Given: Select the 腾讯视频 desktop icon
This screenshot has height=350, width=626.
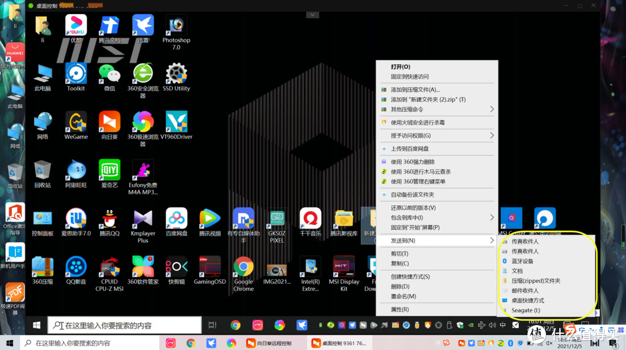Looking at the screenshot, I should pyautogui.click(x=210, y=222).
